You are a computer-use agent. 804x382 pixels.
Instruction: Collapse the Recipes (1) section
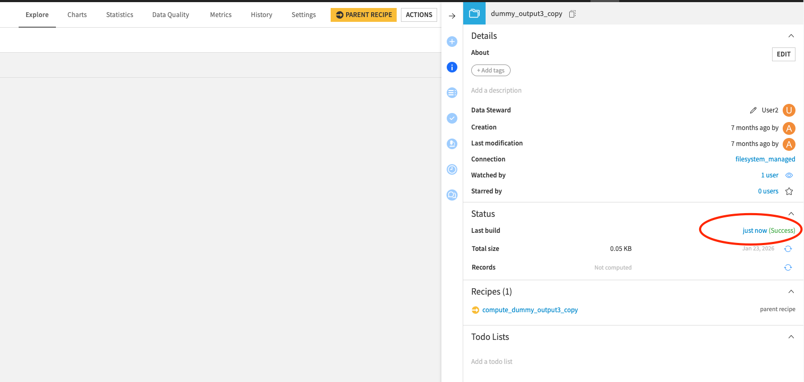pyautogui.click(x=791, y=291)
